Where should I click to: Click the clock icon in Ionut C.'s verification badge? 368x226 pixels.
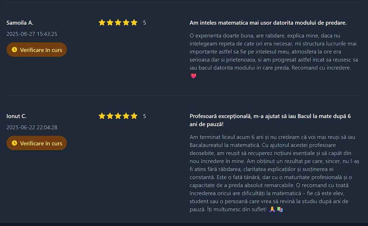[x=14, y=143]
